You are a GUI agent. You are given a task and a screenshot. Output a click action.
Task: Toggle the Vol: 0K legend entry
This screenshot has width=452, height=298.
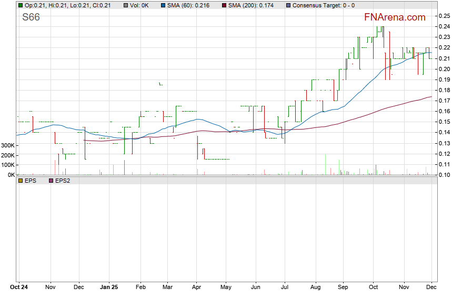pyautogui.click(x=139, y=5)
